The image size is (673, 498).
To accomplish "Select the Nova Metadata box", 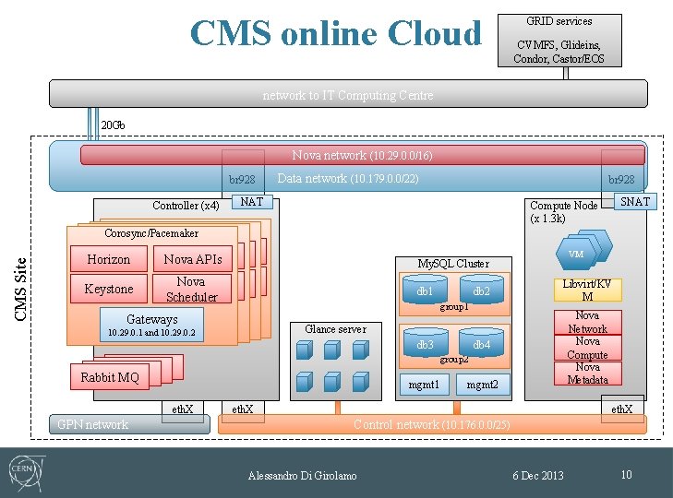I will pyautogui.click(x=587, y=373).
